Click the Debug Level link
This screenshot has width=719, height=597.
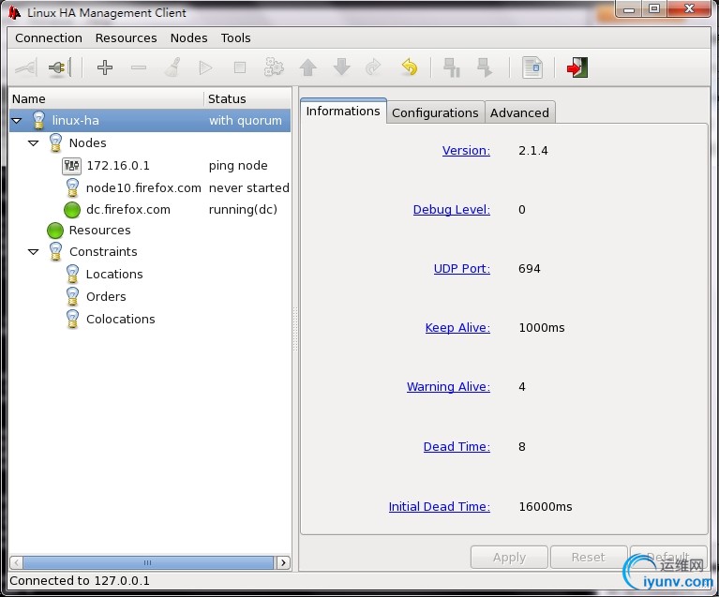[452, 210]
